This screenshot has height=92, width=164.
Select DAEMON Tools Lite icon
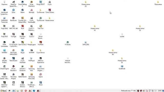point(4,20)
